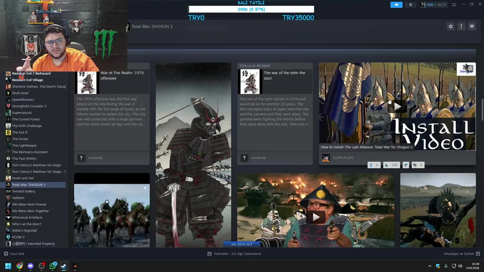
Task: Click the friends chat grid icon
Action: [478, 254]
